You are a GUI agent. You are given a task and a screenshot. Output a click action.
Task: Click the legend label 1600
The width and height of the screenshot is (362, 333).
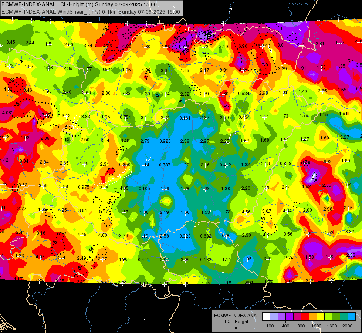332,326
